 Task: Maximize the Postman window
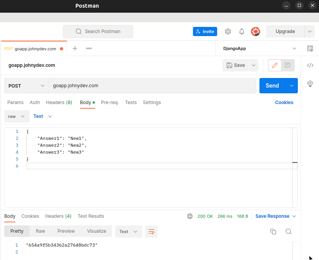(299, 6)
